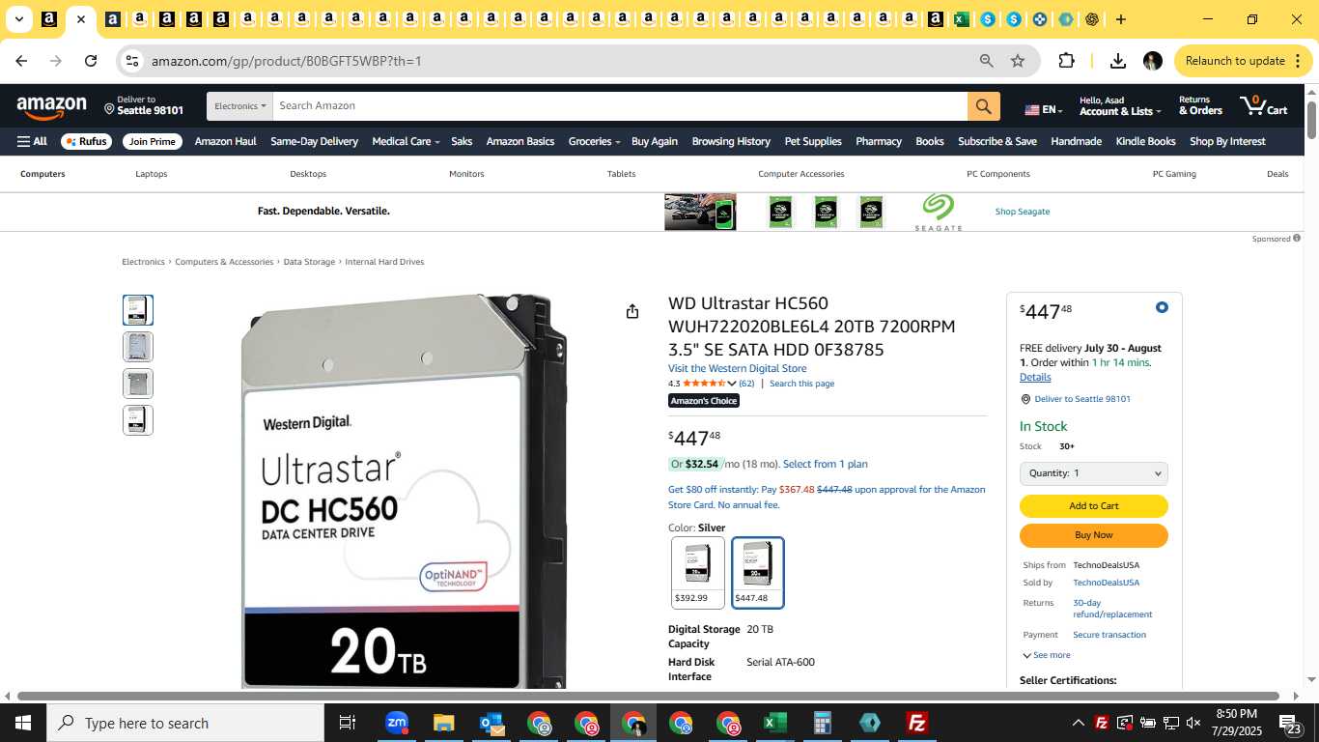
Task: Open a new tab with the plus button
Action: [x=1120, y=19]
